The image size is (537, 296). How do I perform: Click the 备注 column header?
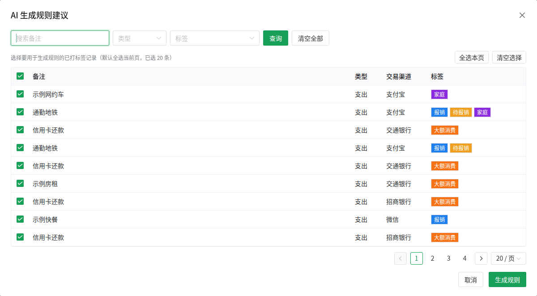39,76
